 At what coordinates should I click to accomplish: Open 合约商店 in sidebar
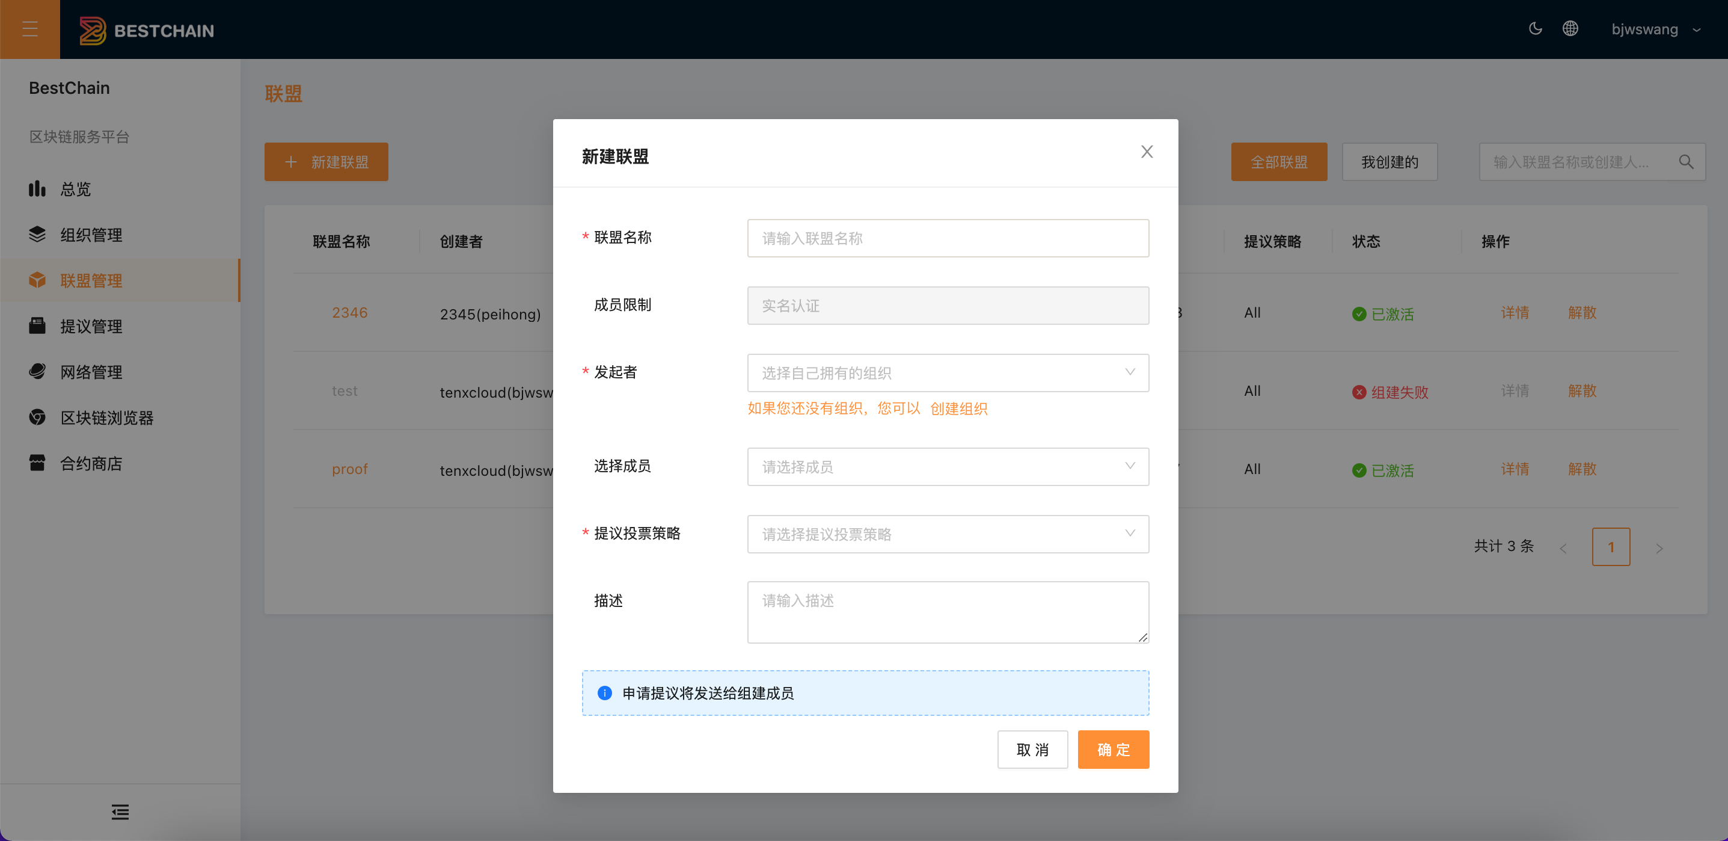pyautogui.click(x=120, y=463)
